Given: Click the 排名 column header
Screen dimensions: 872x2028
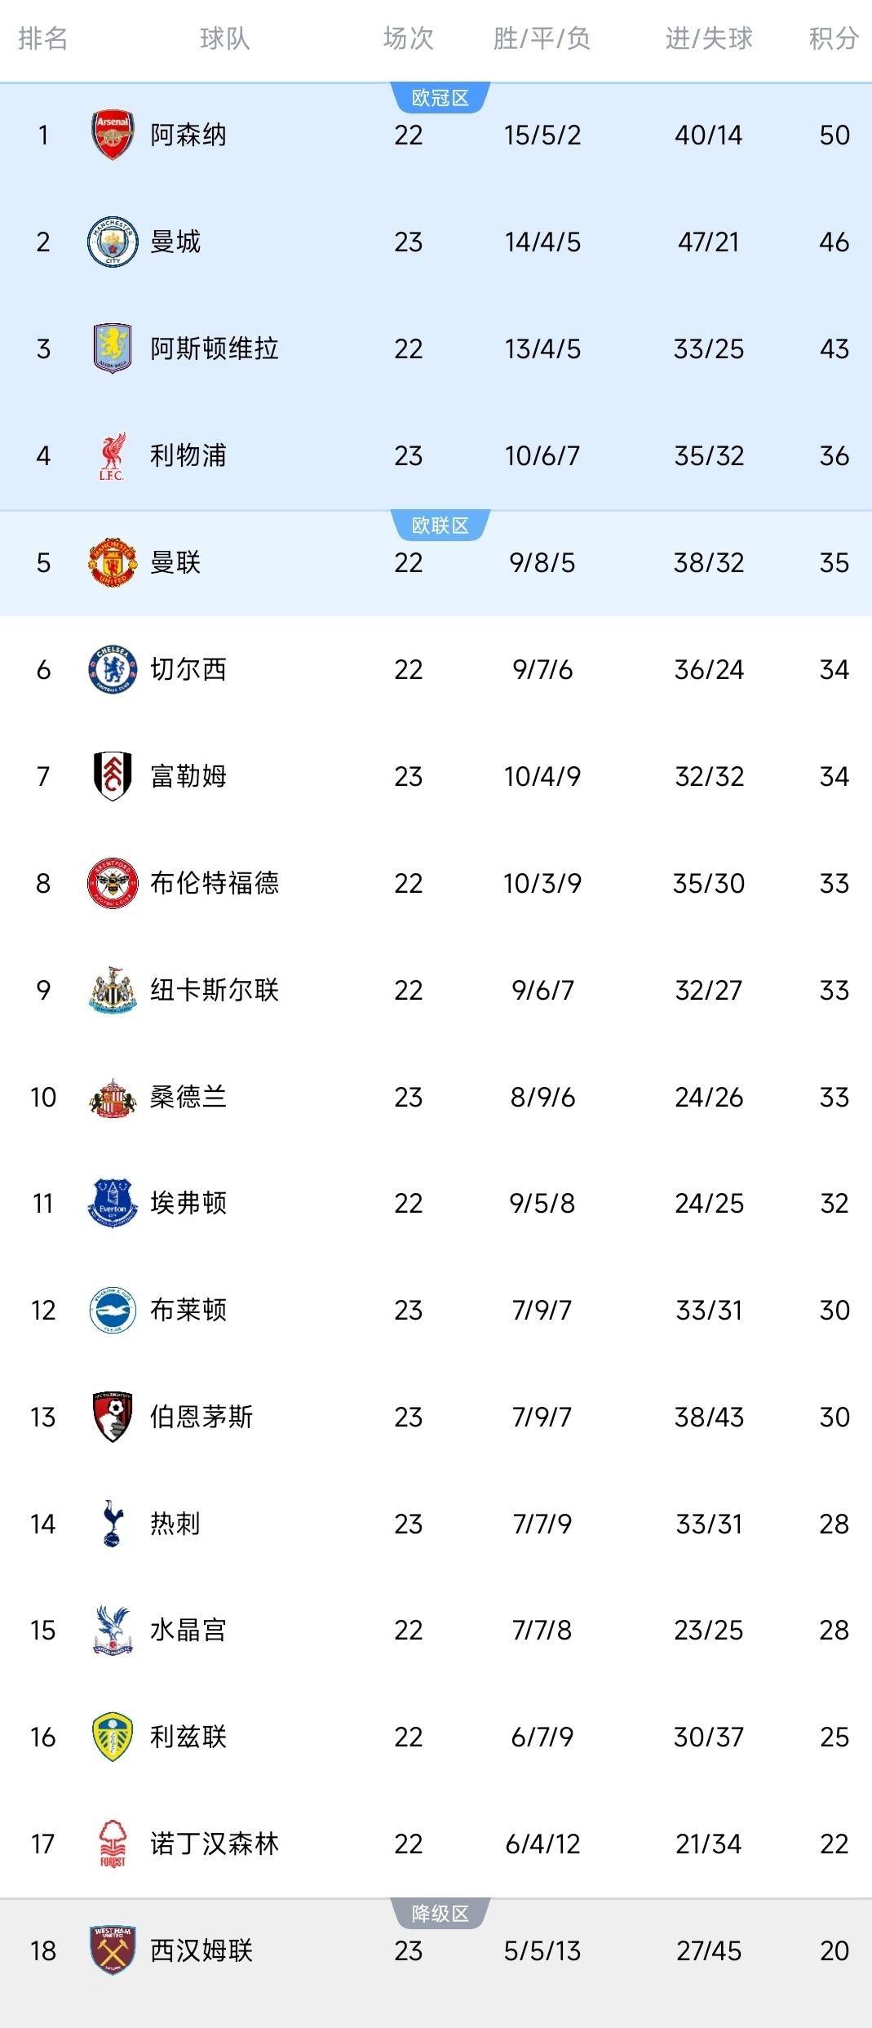Looking at the screenshot, I should pos(42,38).
